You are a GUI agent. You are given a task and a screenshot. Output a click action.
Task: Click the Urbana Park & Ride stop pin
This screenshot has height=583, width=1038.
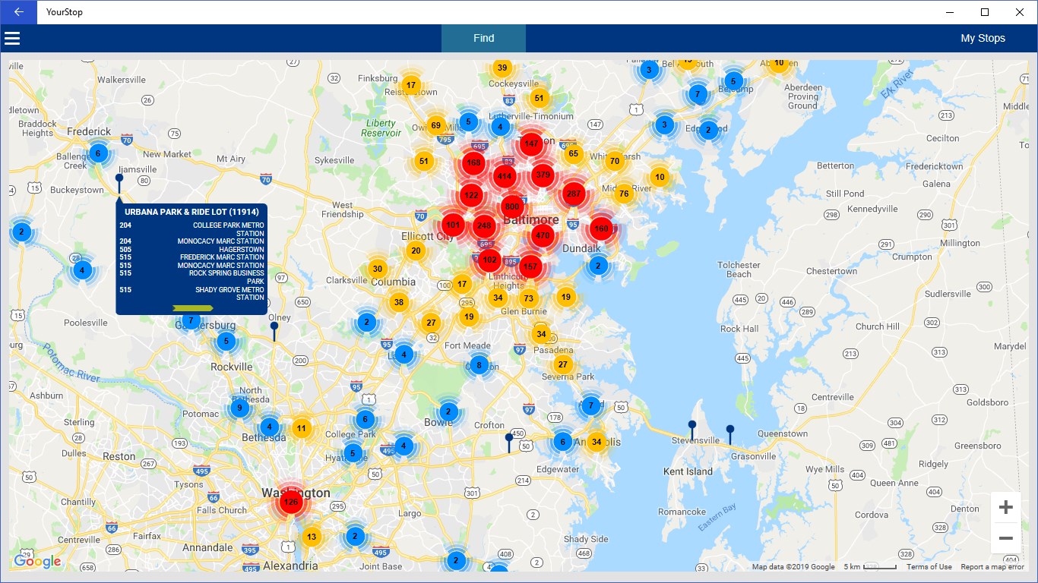(119, 182)
